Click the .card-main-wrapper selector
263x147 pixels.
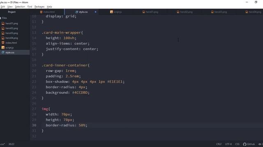[x=61, y=33]
